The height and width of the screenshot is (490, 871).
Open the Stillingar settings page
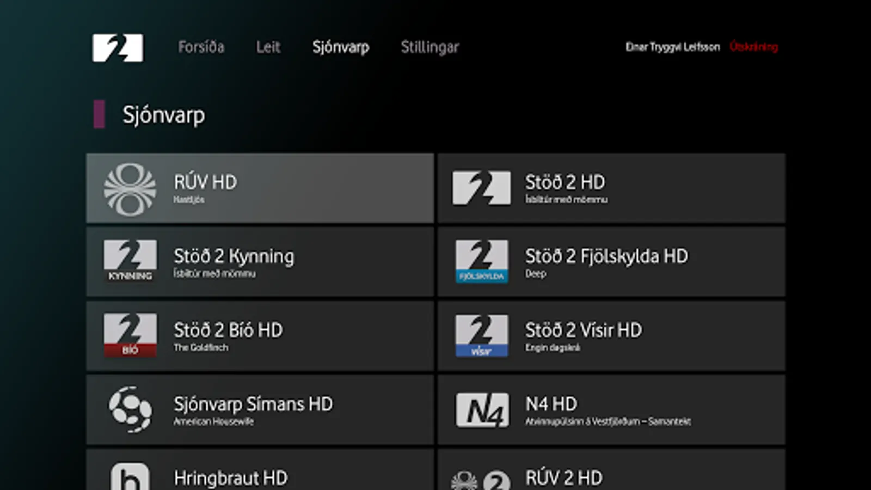[x=430, y=47]
